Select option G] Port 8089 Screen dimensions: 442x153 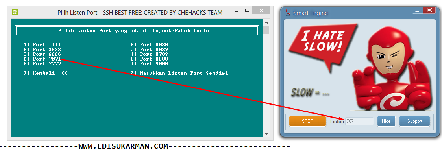coord(150,50)
